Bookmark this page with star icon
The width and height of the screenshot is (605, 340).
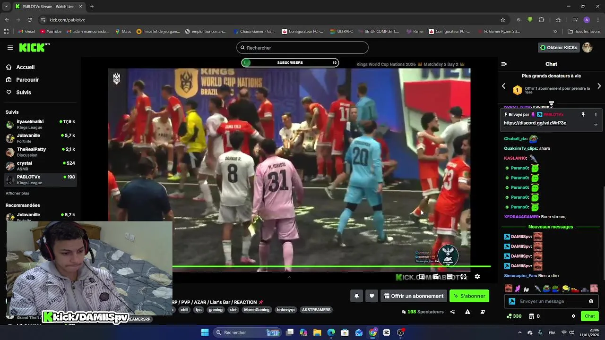[503, 20]
